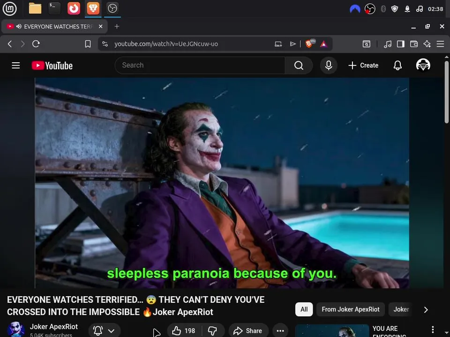This screenshot has height=337, width=450.
Task: Select the EVERYONE WATCHES TERR tab
Action: pos(54,26)
